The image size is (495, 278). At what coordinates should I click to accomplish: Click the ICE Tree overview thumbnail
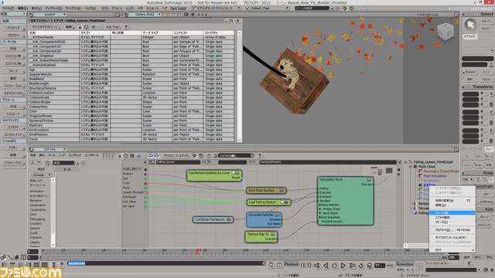[x=381, y=171]
